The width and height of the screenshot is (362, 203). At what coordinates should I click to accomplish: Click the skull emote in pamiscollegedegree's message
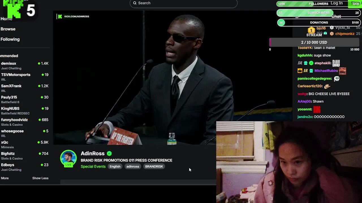337,79
